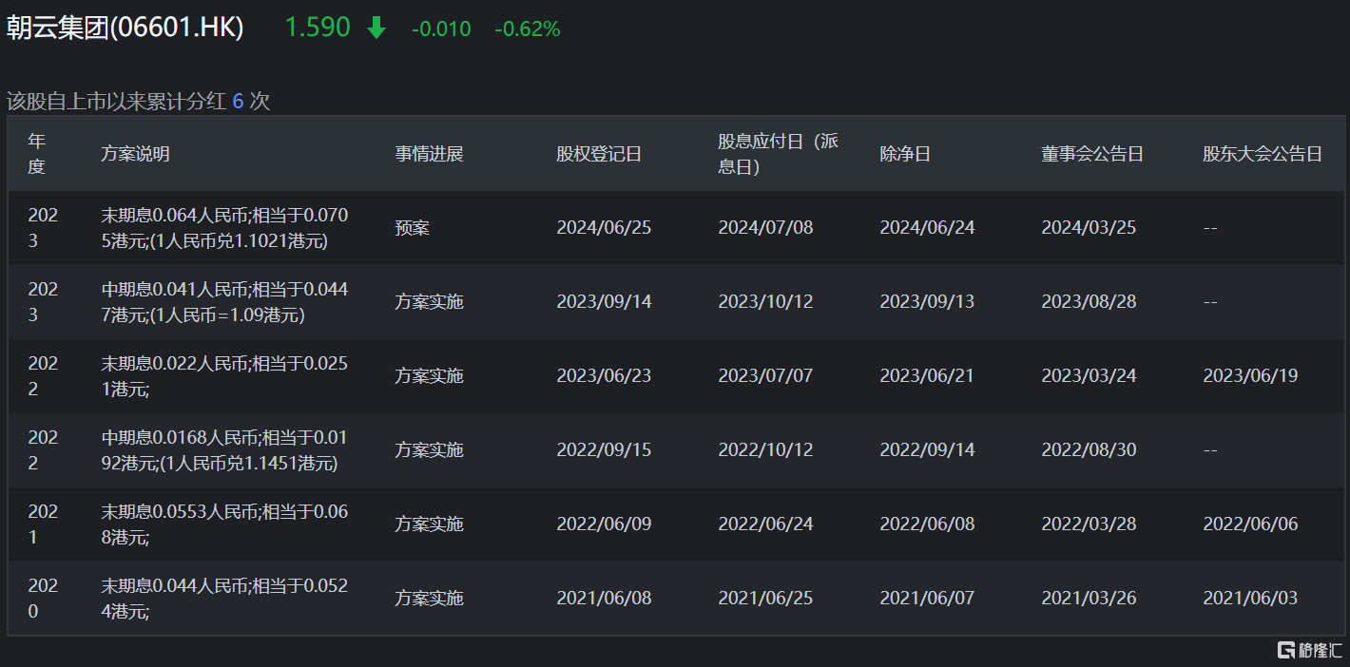Click board announcement date 2022/03/28
1350x667 pixels.
tap(1089, 524)
